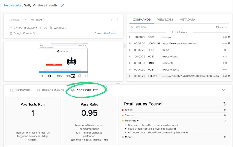Viewport: 233px width, 147px height.
Task: Click the ACCESSIBILITY eye icon
Action: coord(73,90)
